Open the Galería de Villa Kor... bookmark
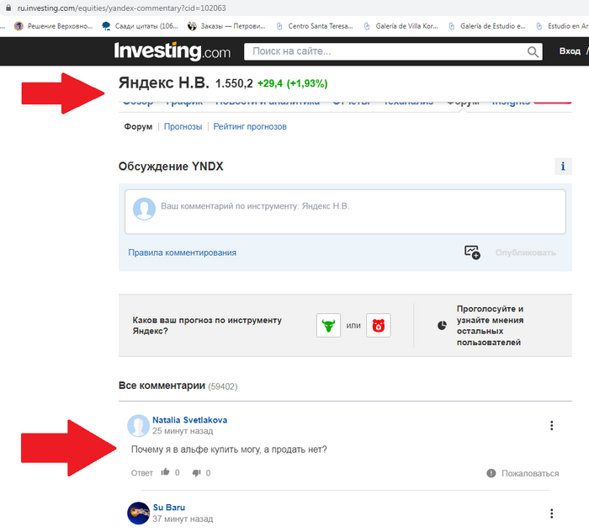This screenshot has width=589, height=532. [401, 26]
